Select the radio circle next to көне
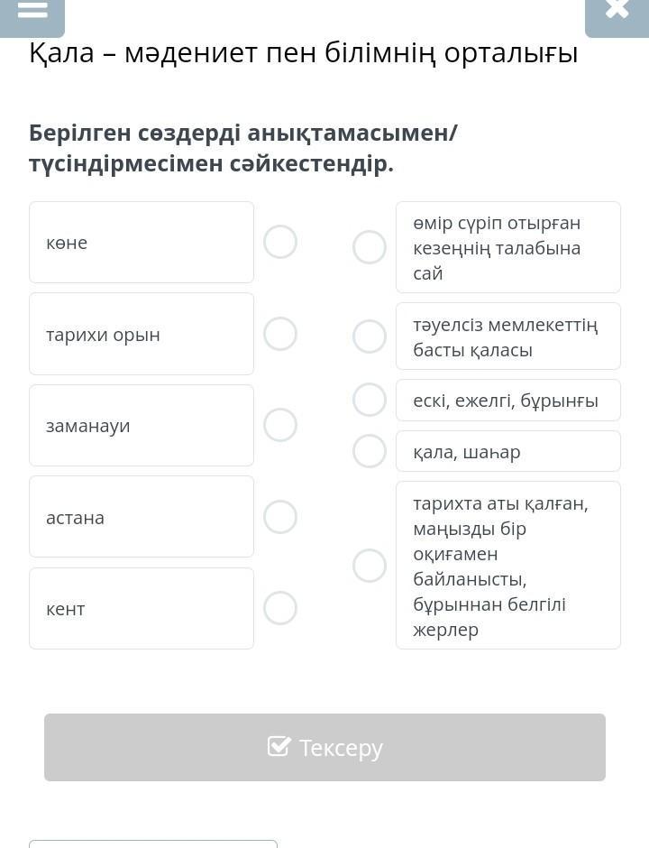Screen dimensions: 649x848 tap(280, 242)
